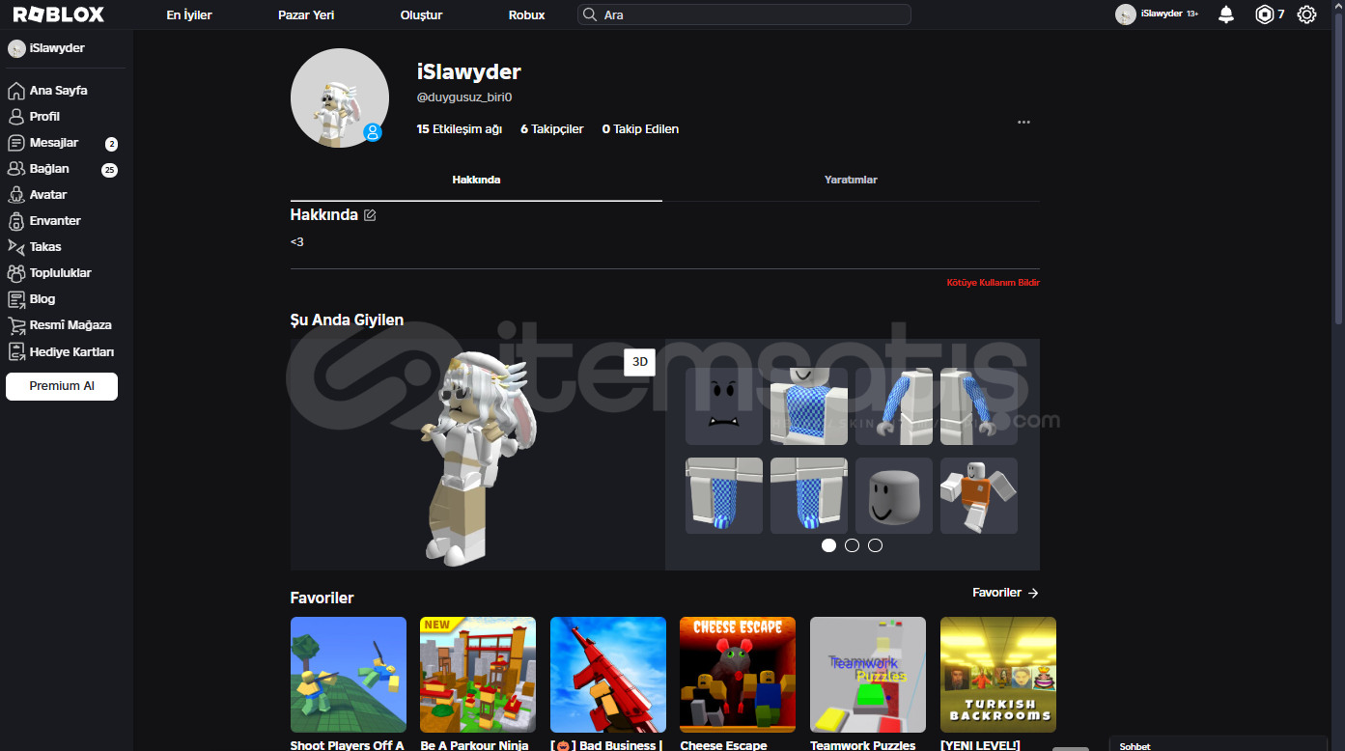Click the arrow next to Favoriler link
Viewport: 1345px width, 751px height.
[1033, 593]
